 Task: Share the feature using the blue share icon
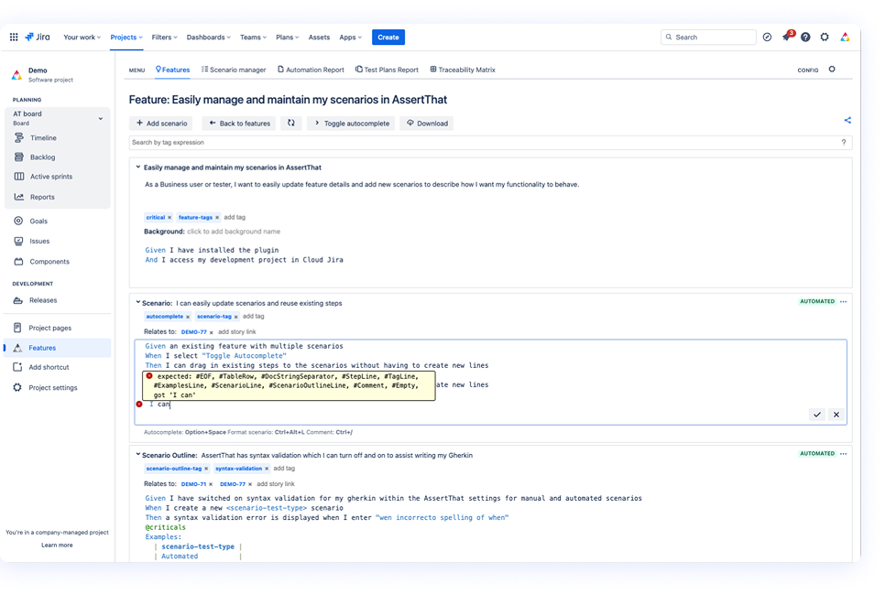(x=847, y=119)
